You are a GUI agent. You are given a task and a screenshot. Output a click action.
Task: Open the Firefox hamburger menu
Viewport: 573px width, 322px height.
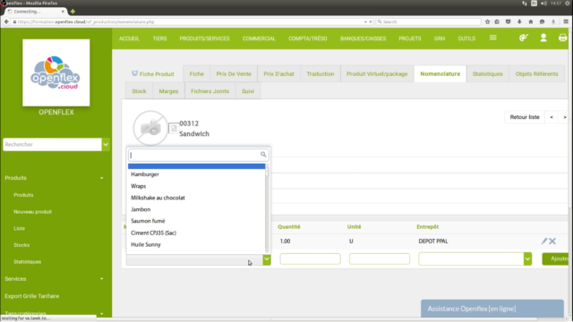pyautogui.click(x=566, y=21)
